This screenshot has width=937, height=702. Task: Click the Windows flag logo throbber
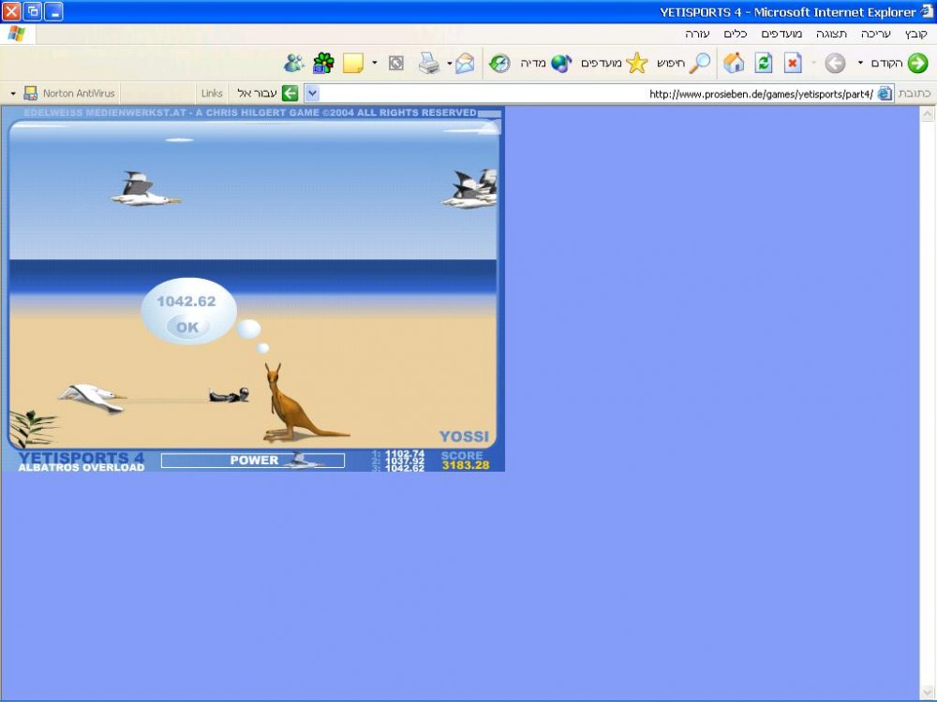pos(17,34)
